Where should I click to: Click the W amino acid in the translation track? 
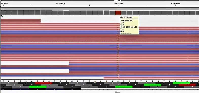[95, 83]
